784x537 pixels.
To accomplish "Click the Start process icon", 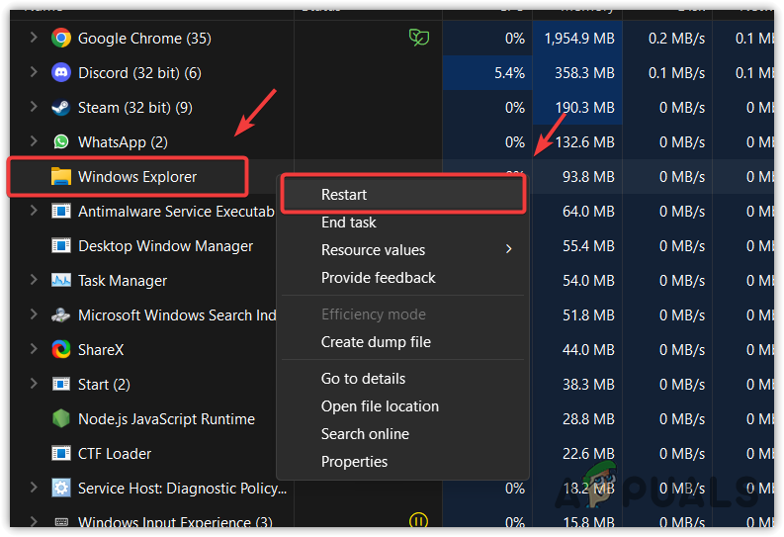I will pos(61,384).
